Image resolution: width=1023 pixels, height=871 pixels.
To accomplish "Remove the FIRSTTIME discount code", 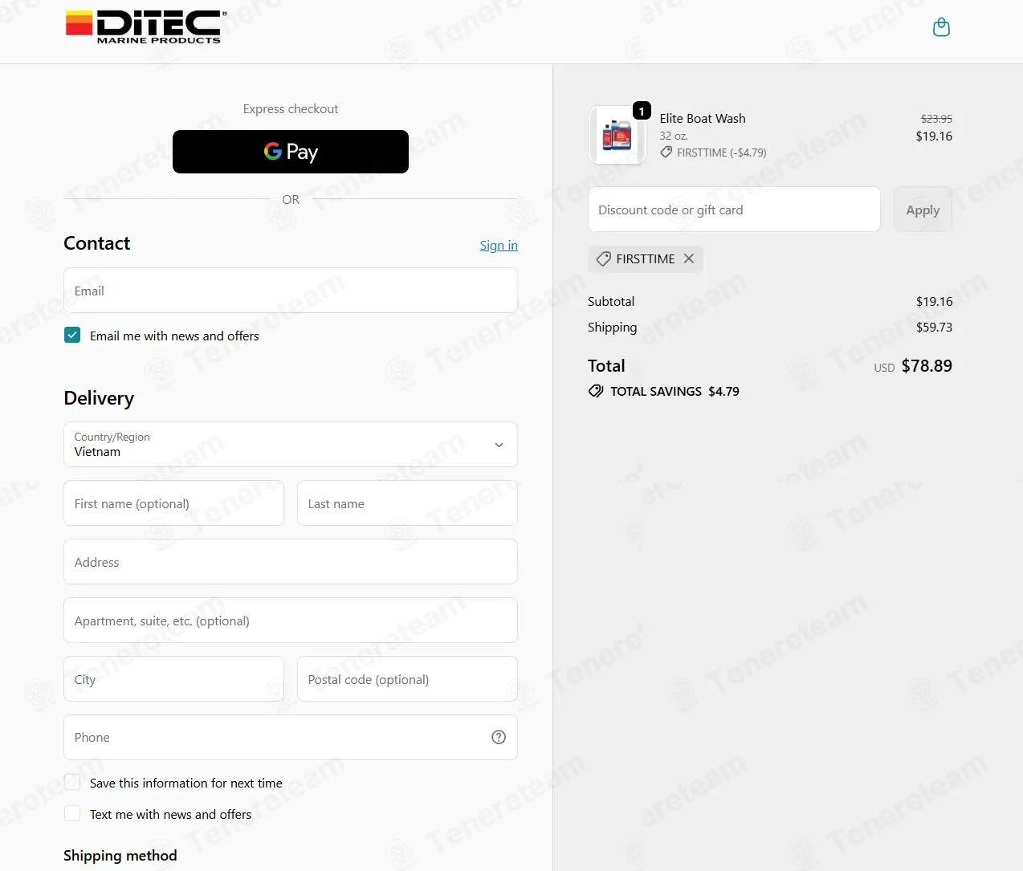I will (x=689, y=258).
